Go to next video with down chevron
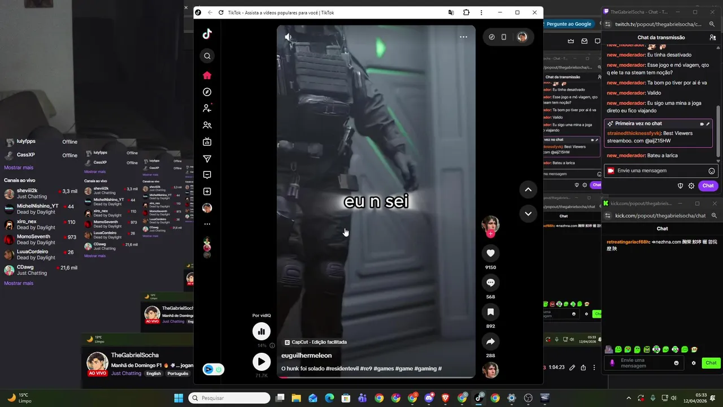 click(x=528, y=214)
